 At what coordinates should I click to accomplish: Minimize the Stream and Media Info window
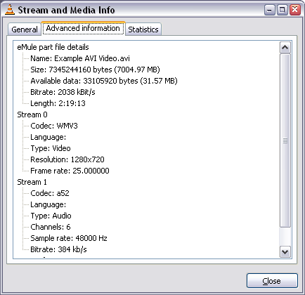(270, 10)
